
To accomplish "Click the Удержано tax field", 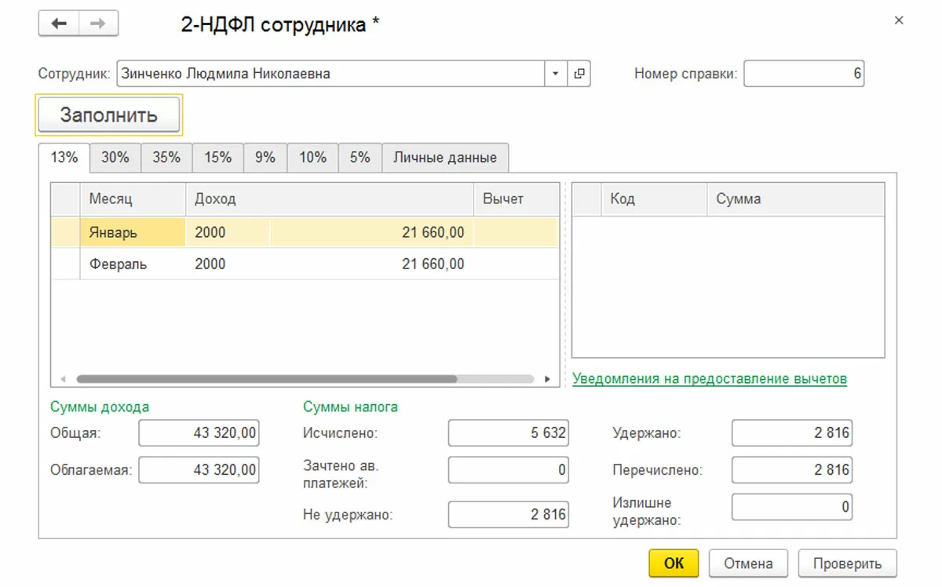I will [792, 432].
